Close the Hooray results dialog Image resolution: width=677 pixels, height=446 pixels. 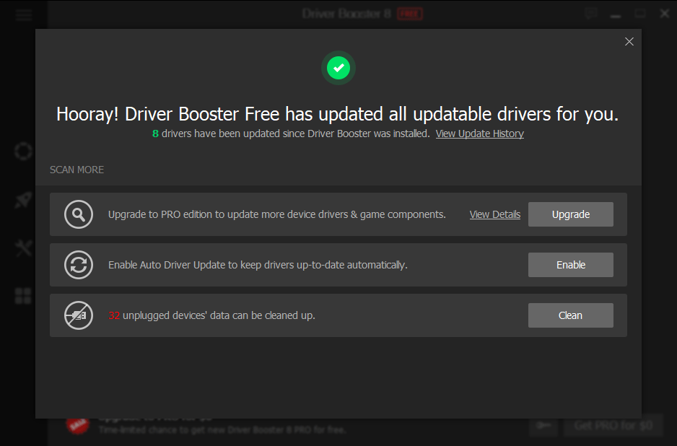click(629, 41)
